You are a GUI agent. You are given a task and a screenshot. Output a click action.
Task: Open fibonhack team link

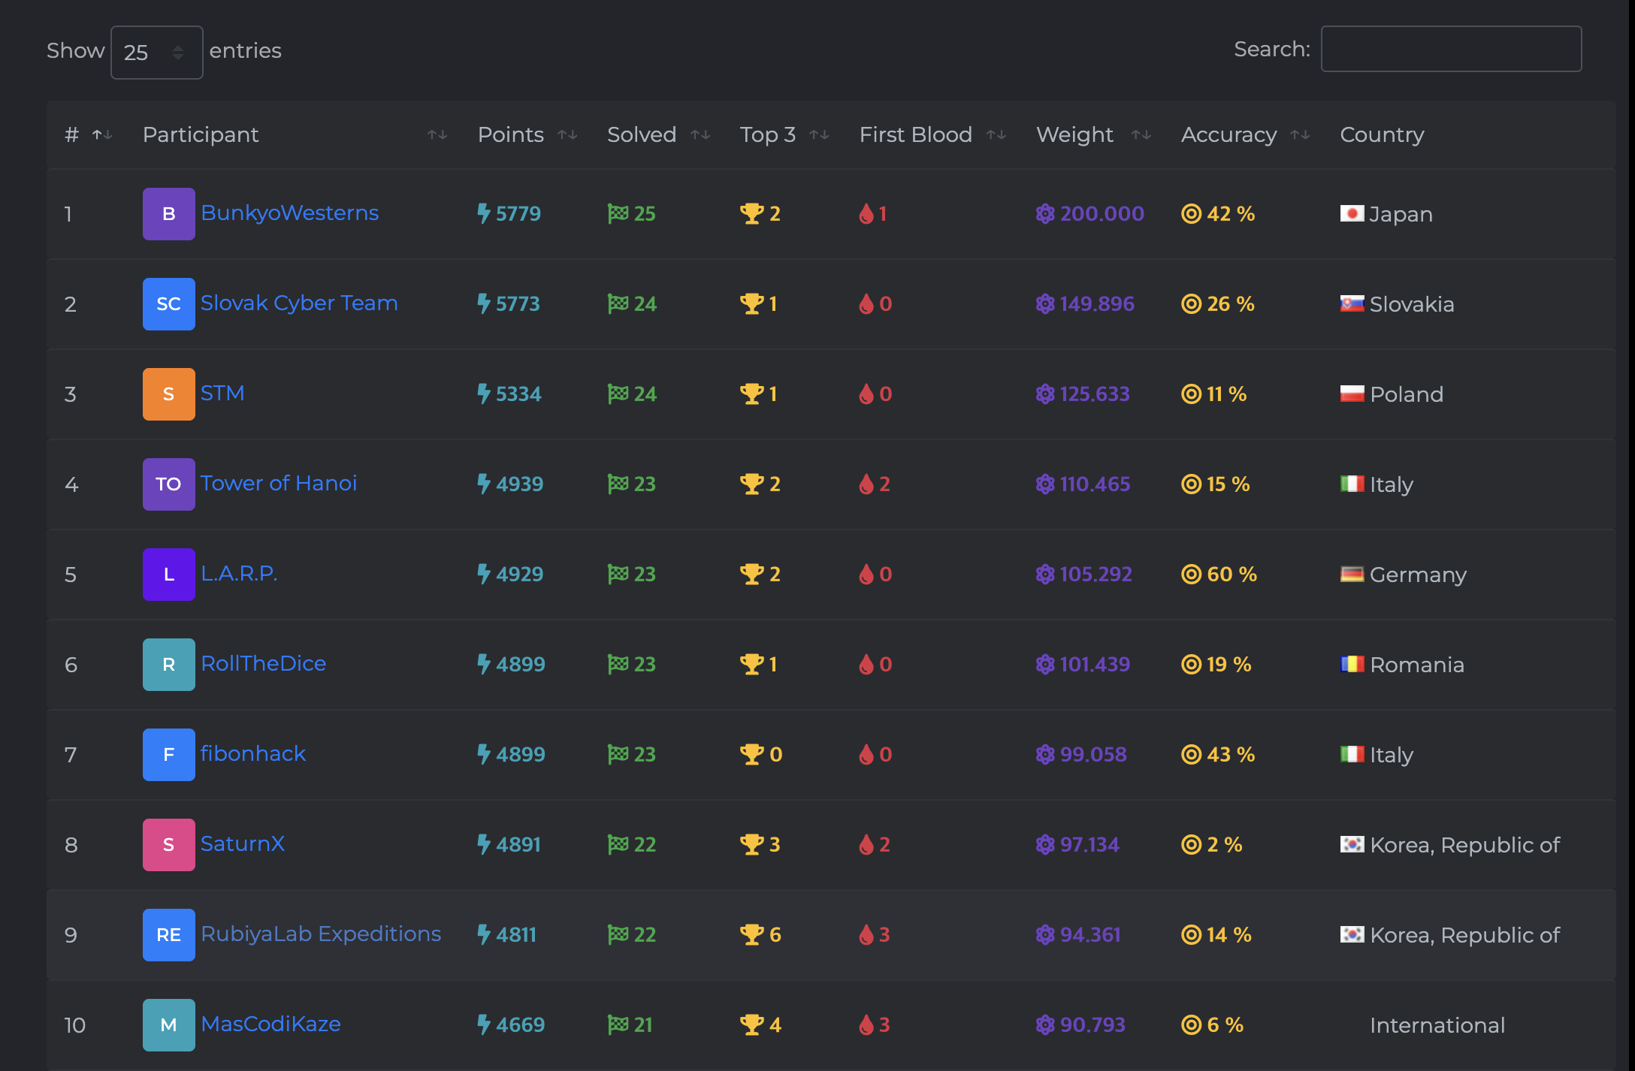(x=253, y=754)
